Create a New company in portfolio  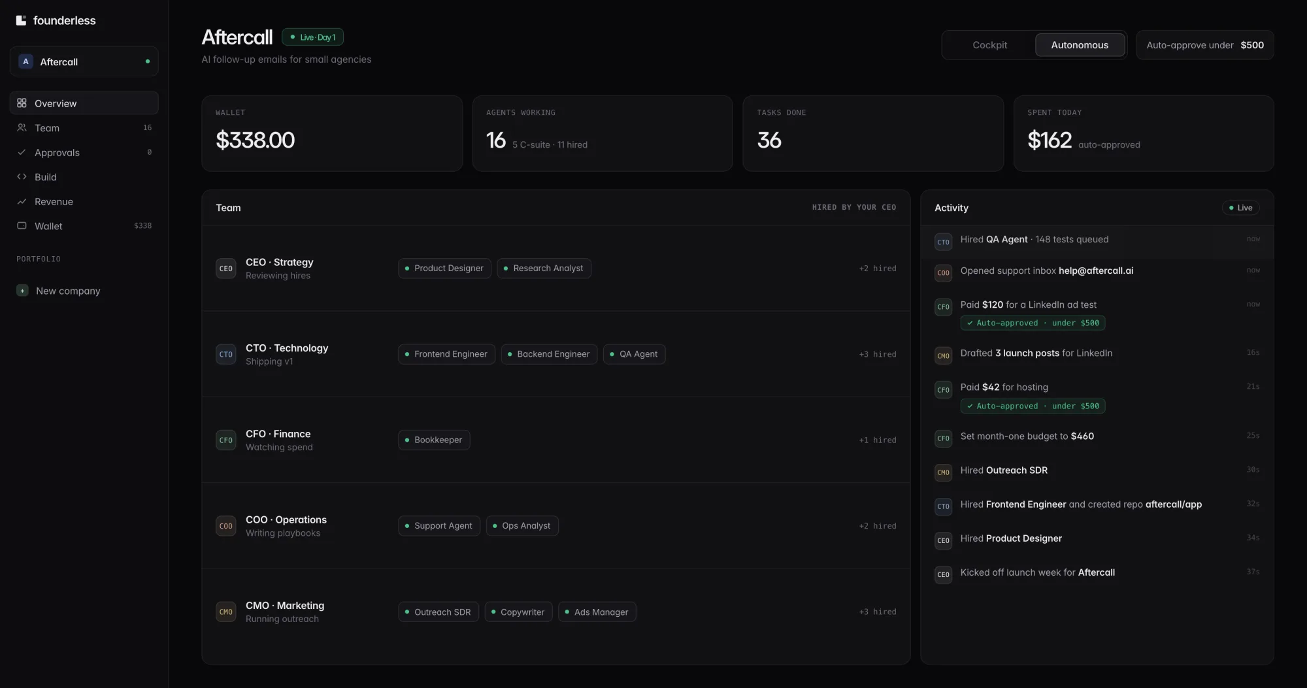[84, 291]
